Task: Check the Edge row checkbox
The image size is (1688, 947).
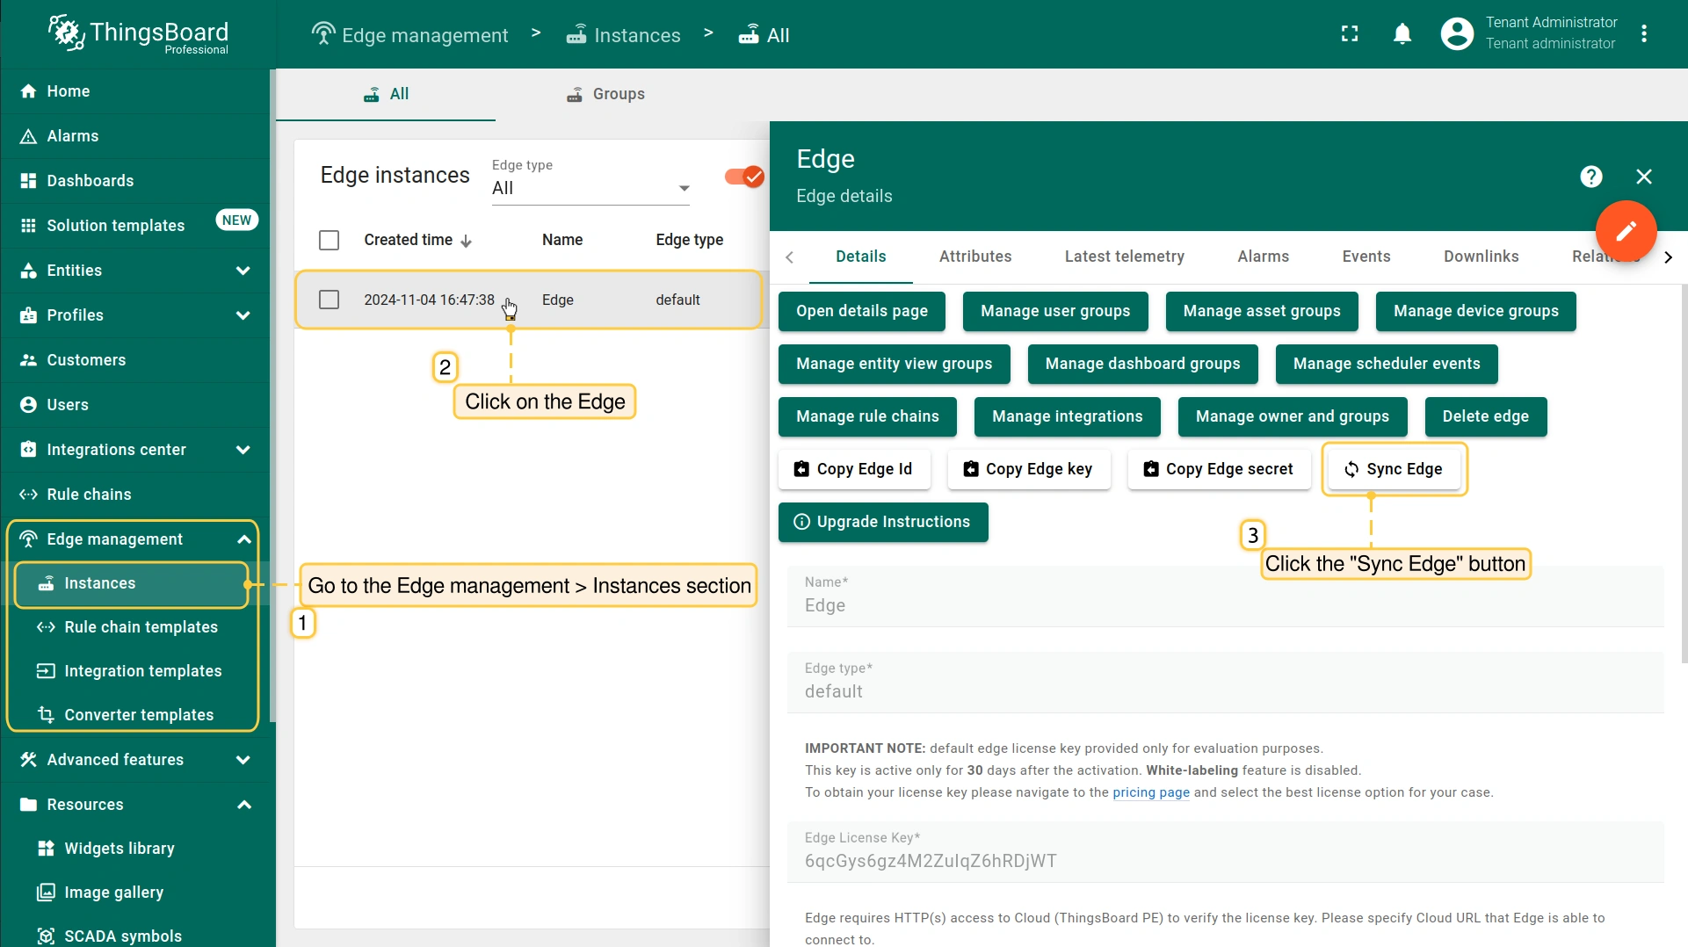Action: coord(329,300)
